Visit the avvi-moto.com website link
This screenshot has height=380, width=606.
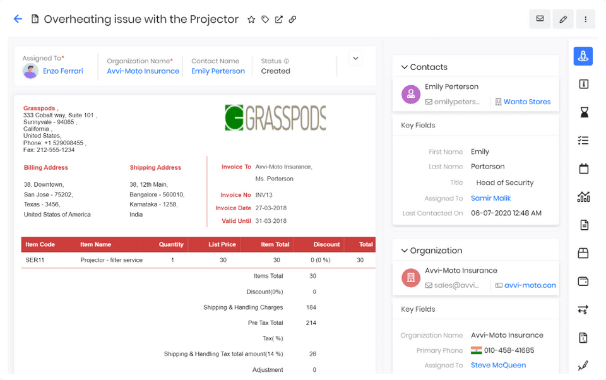point(530,285)
